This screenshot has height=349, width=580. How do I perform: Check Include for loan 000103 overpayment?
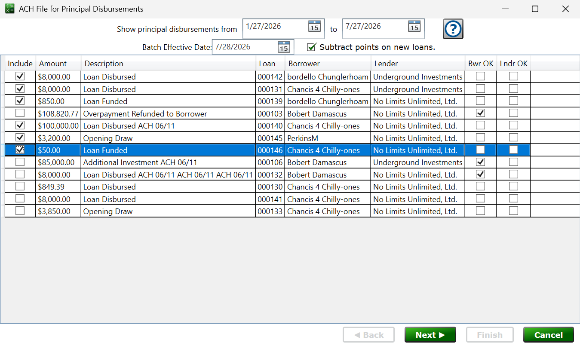(x=20, y=113)
